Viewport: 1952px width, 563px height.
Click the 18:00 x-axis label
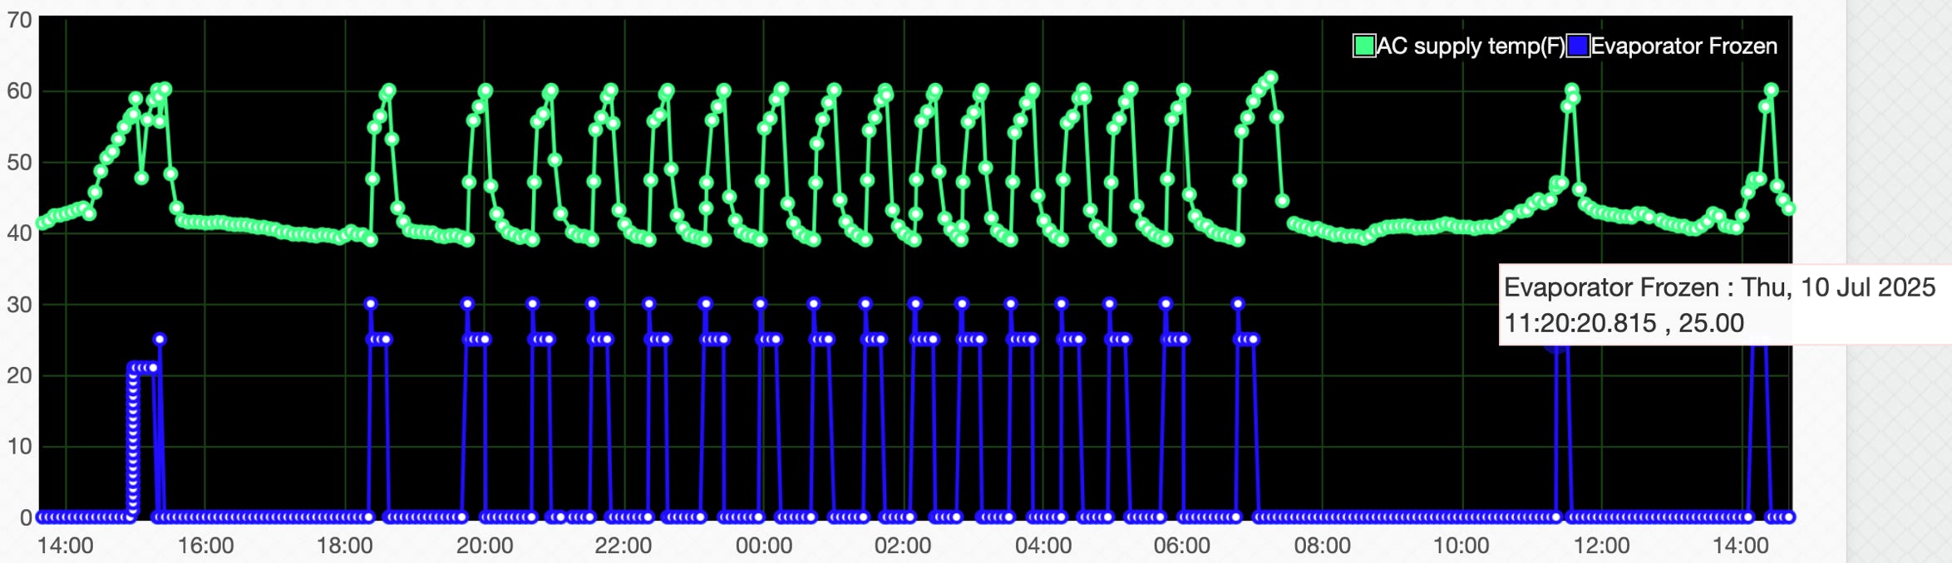344,546
